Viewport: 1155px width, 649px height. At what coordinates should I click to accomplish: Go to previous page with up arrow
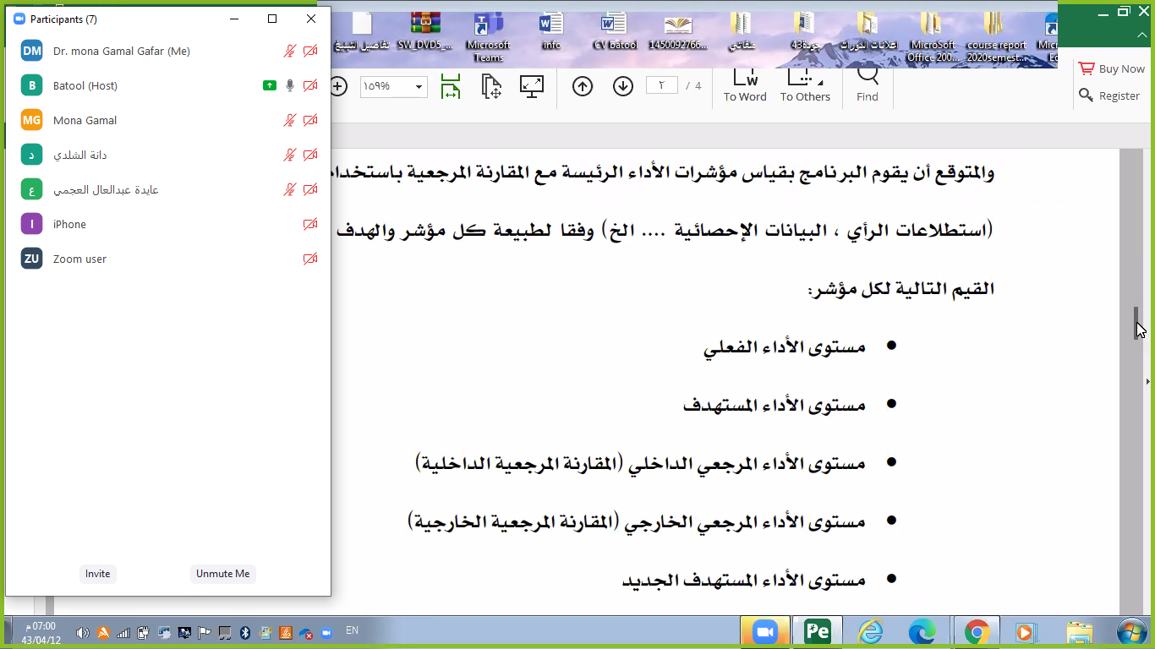(x=583, y=86)
